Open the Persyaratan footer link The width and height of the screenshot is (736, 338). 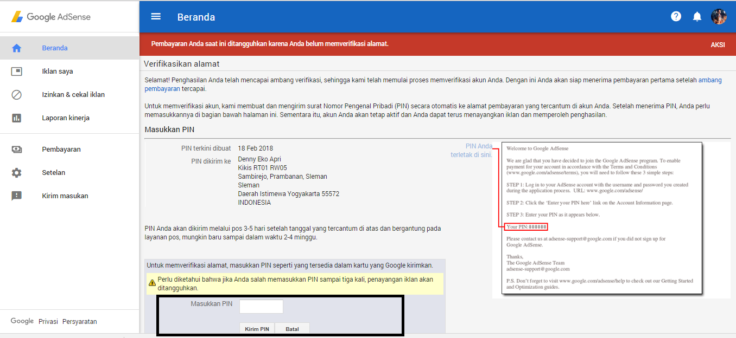point(80,321)
